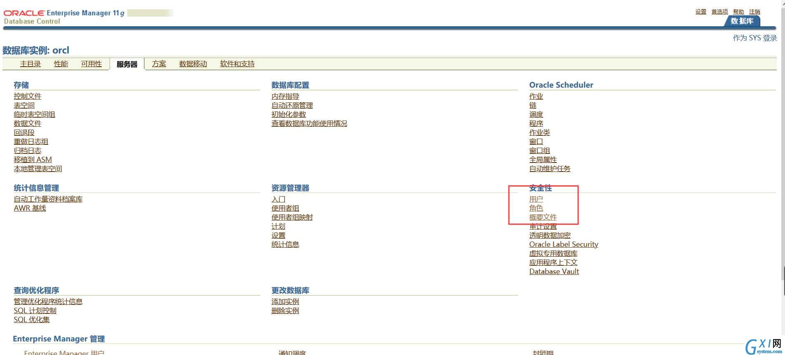Click the 注销 link to log out

[x=755, y=12]
